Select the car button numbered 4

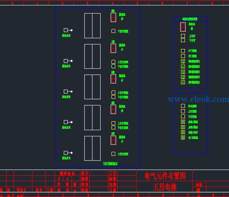[x=183, y=66]
